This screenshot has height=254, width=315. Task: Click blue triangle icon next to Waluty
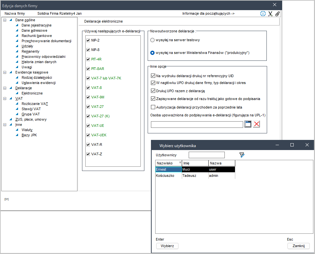click(17, 130)
